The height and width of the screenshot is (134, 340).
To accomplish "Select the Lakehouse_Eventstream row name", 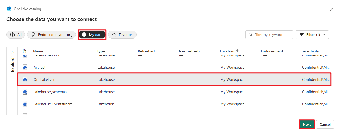I will tap(53, 104).
